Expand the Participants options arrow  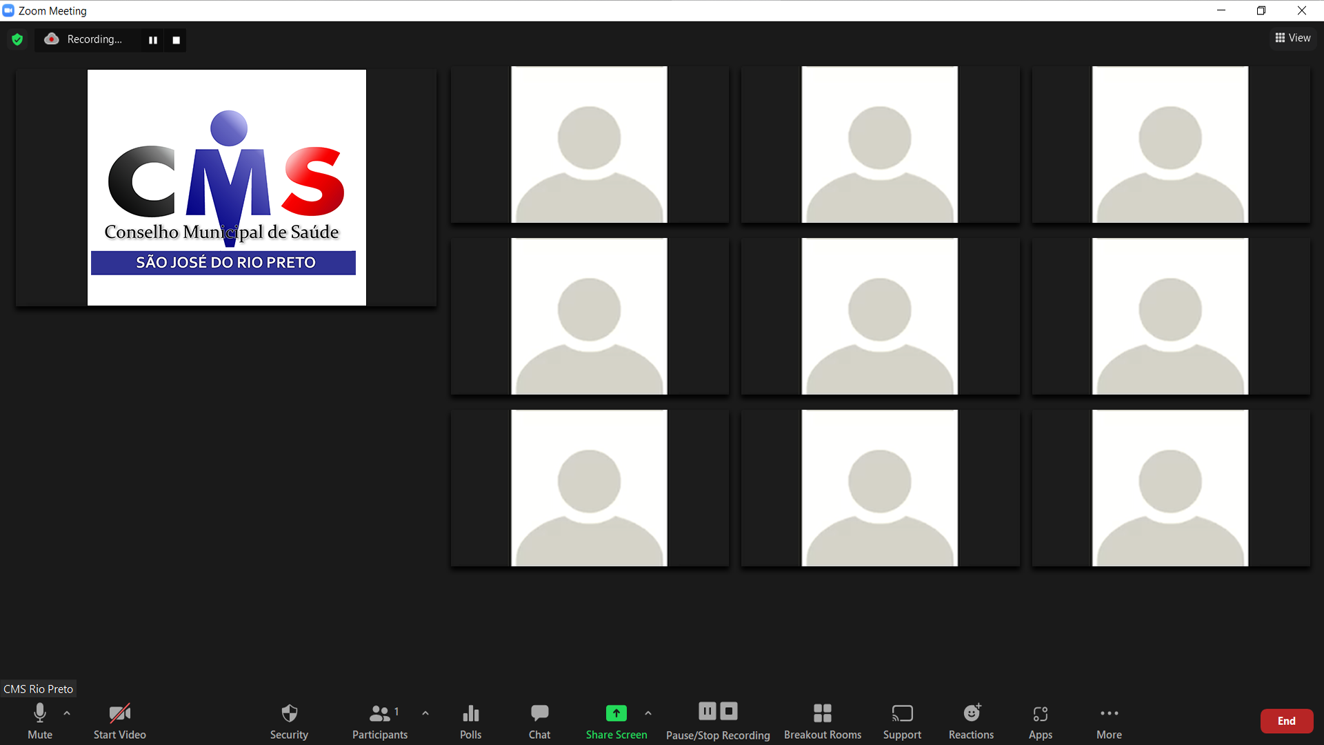pyautogui.click(x=425, y=713)
